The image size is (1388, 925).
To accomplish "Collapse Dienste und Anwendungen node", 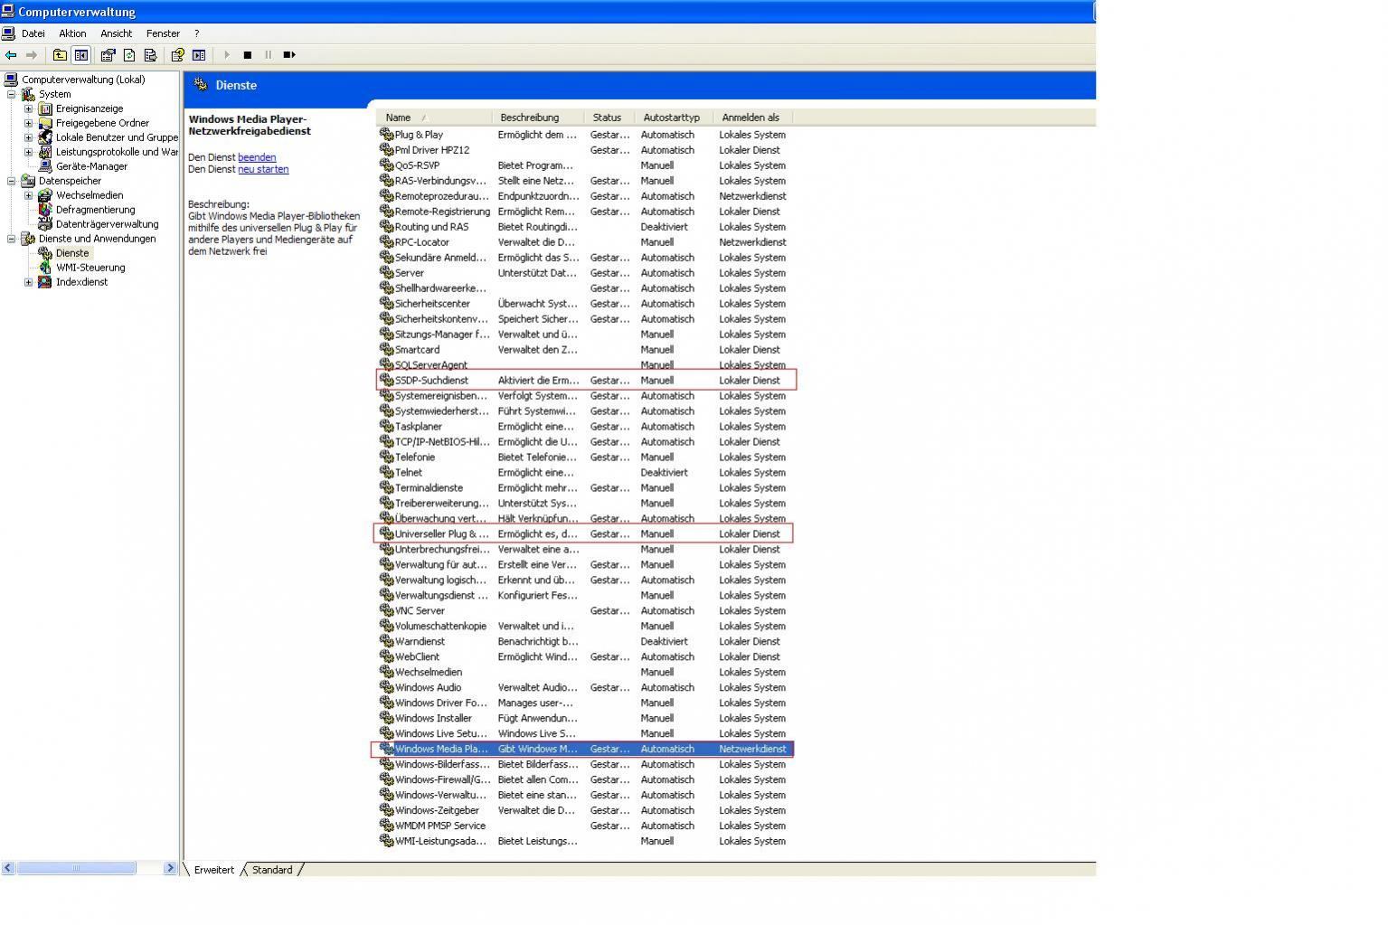I will (x=11, y=239).
